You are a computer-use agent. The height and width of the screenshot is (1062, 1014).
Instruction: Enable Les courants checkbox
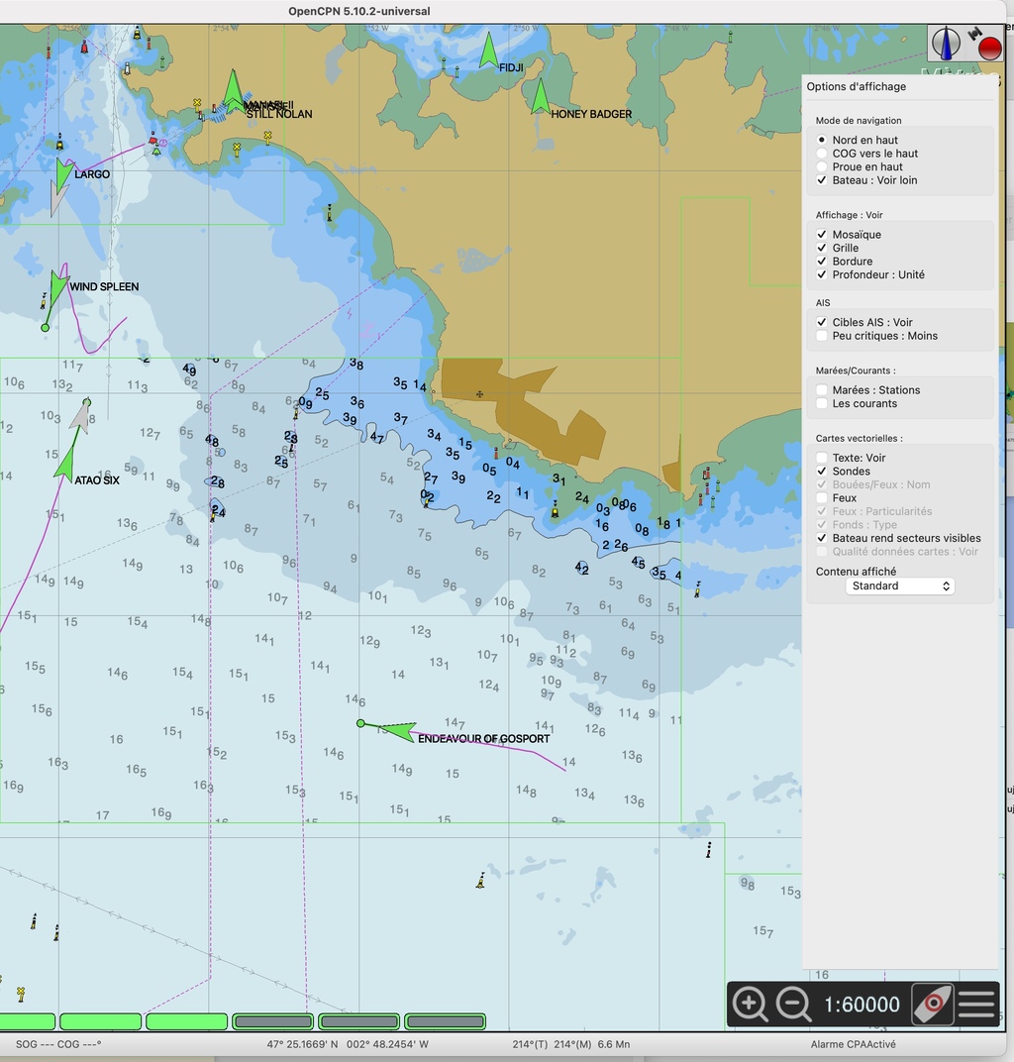pos(822,404)
